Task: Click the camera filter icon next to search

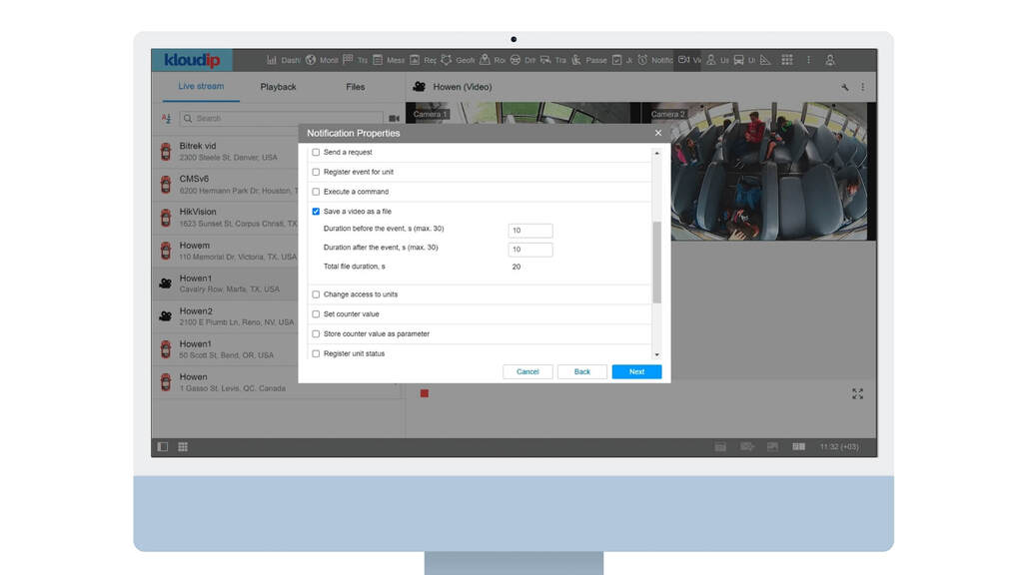Action: click(394, 119)
